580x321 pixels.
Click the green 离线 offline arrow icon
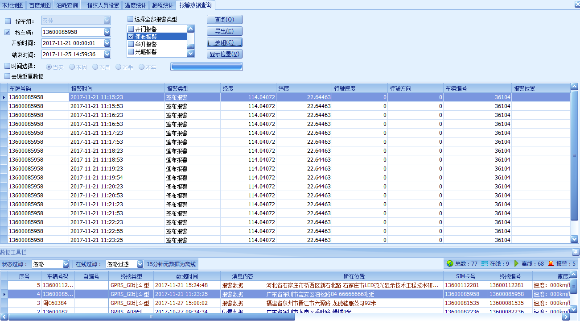click(516, 264)
